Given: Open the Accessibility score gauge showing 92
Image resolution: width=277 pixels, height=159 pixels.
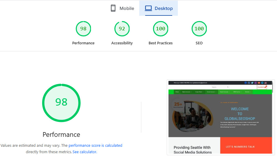Looking at the screenshot, I should [122, 29].
